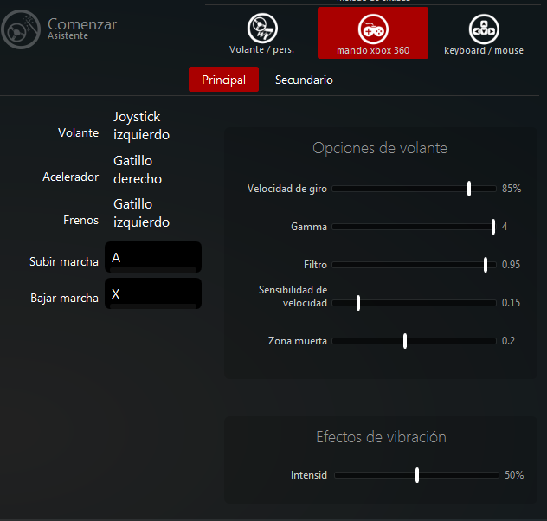547x521 pixels.
Task: Click the Gamma value 4
Action: click(505, 227)
